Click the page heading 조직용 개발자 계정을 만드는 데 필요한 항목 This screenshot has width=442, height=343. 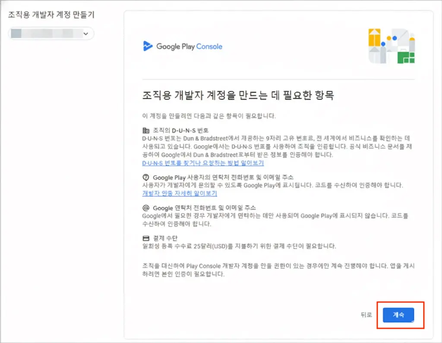[238, 95]
